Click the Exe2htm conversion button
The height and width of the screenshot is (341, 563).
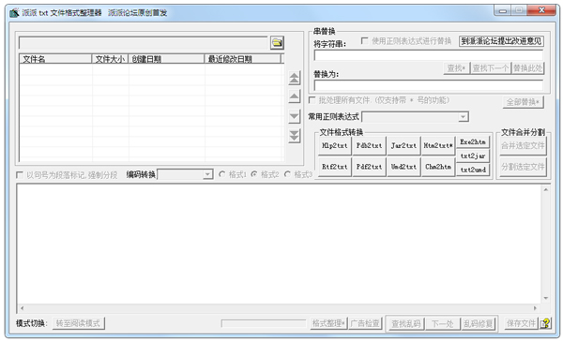[473, 142]
